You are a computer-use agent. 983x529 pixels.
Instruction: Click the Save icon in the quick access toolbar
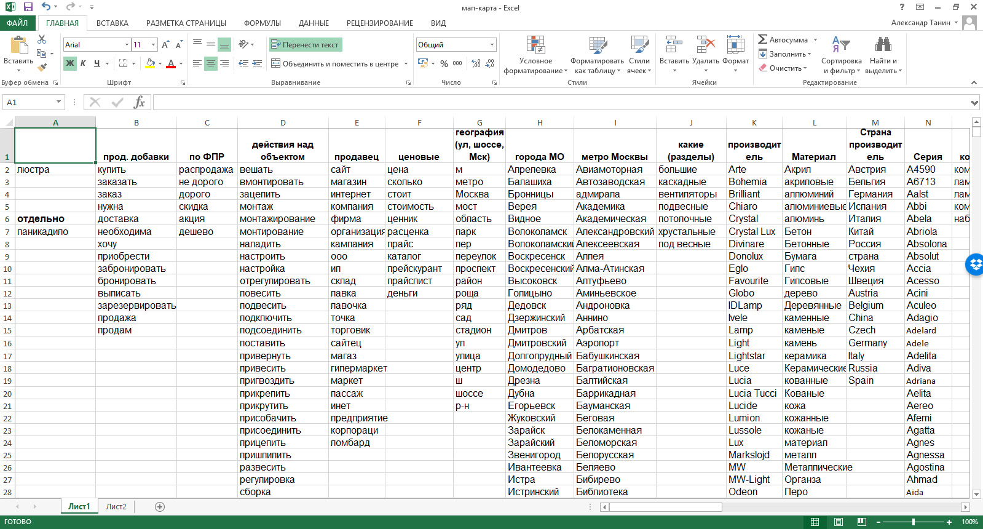click(x=28, y=7)
